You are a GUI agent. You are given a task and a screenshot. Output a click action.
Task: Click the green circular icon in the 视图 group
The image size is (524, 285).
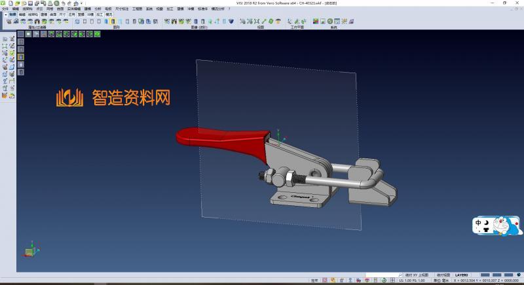point(271,22)
